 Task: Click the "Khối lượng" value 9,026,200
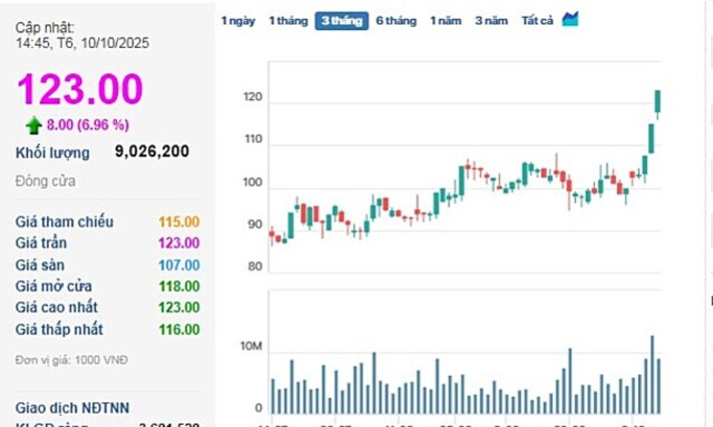tap(152, 151)
